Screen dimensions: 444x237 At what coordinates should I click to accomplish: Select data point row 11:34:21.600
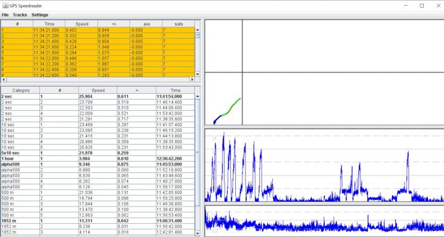(x=98, y=47)
